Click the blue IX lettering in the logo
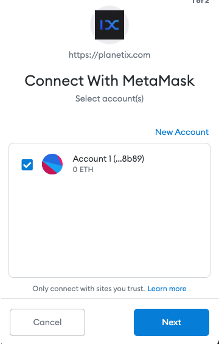 pyautogui.click(x=109, y=25)
